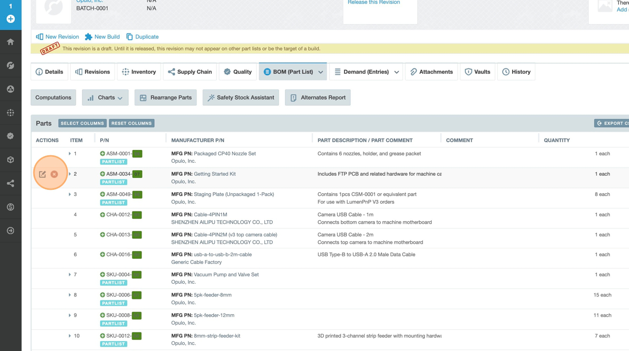
Task: Click the dollar sign icon in the sidebar
Action: point(10,207)
